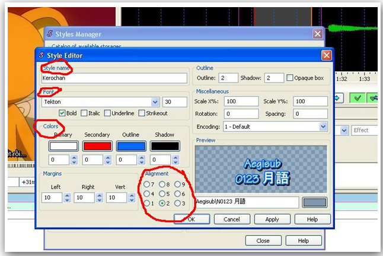
Task: Click the Rotation field
Action: coord(241,113)
